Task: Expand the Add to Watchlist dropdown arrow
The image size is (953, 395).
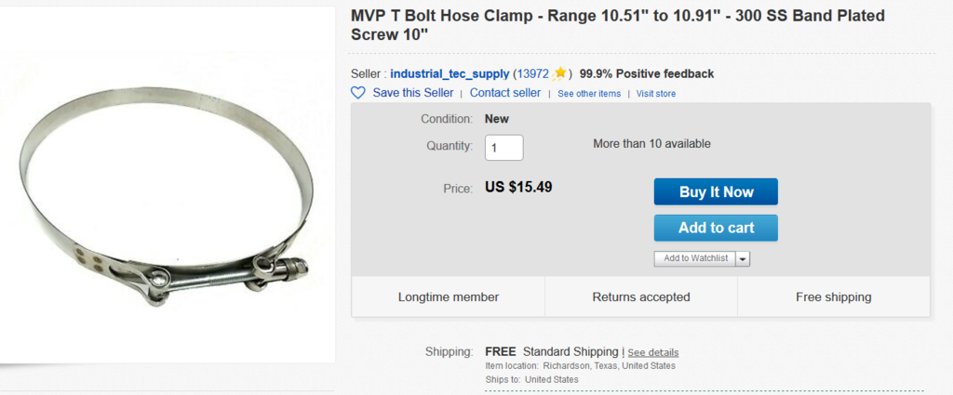Action: click(x=743, y=258)
